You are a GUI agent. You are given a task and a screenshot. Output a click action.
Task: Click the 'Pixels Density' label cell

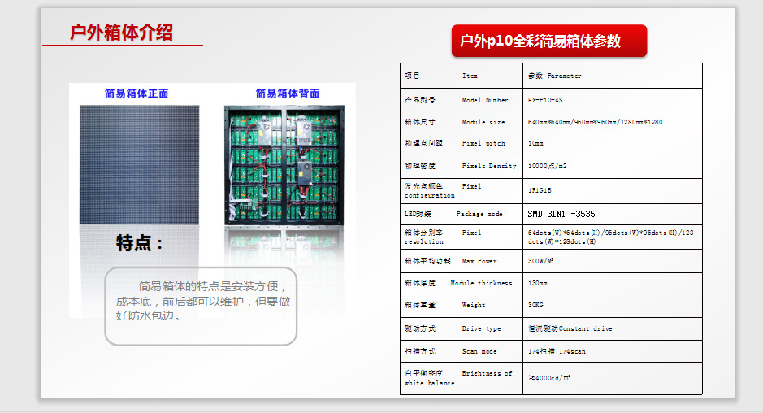[462, 166]
